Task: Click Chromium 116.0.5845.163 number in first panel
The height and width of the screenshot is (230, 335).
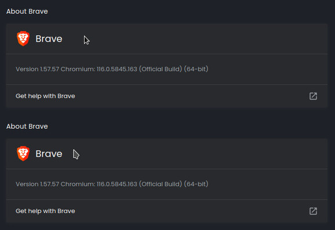Action: tap(117, 69)
